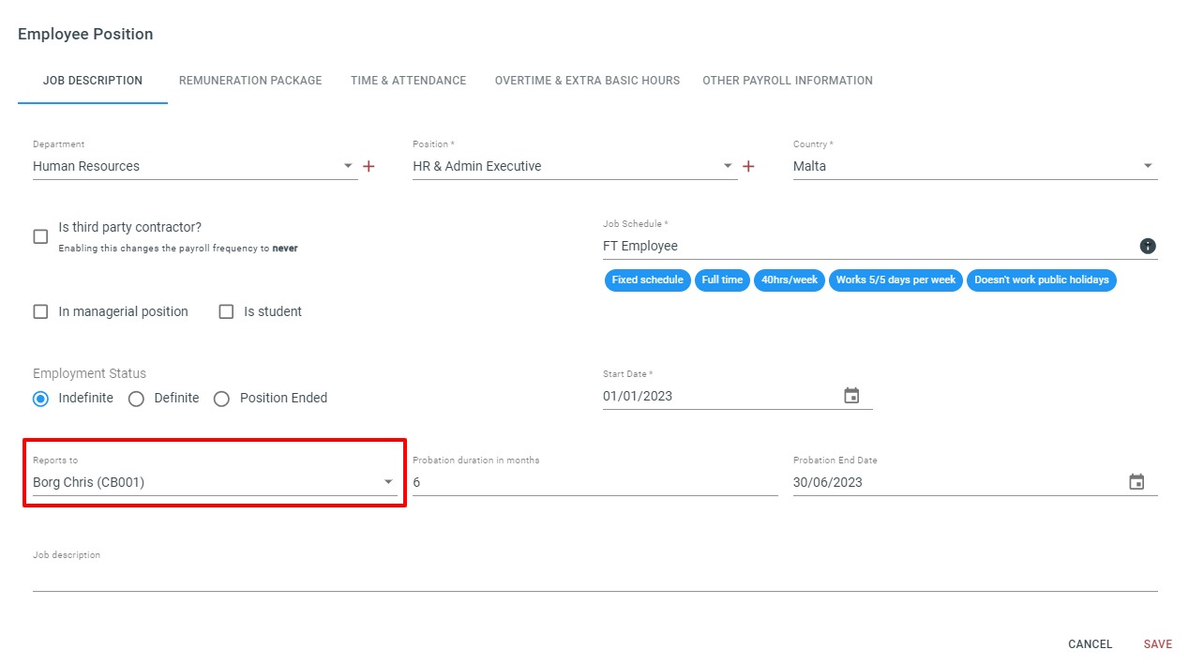
Task: Click the 'Fixed schedule' chip
Action: [x=648, y=280]
